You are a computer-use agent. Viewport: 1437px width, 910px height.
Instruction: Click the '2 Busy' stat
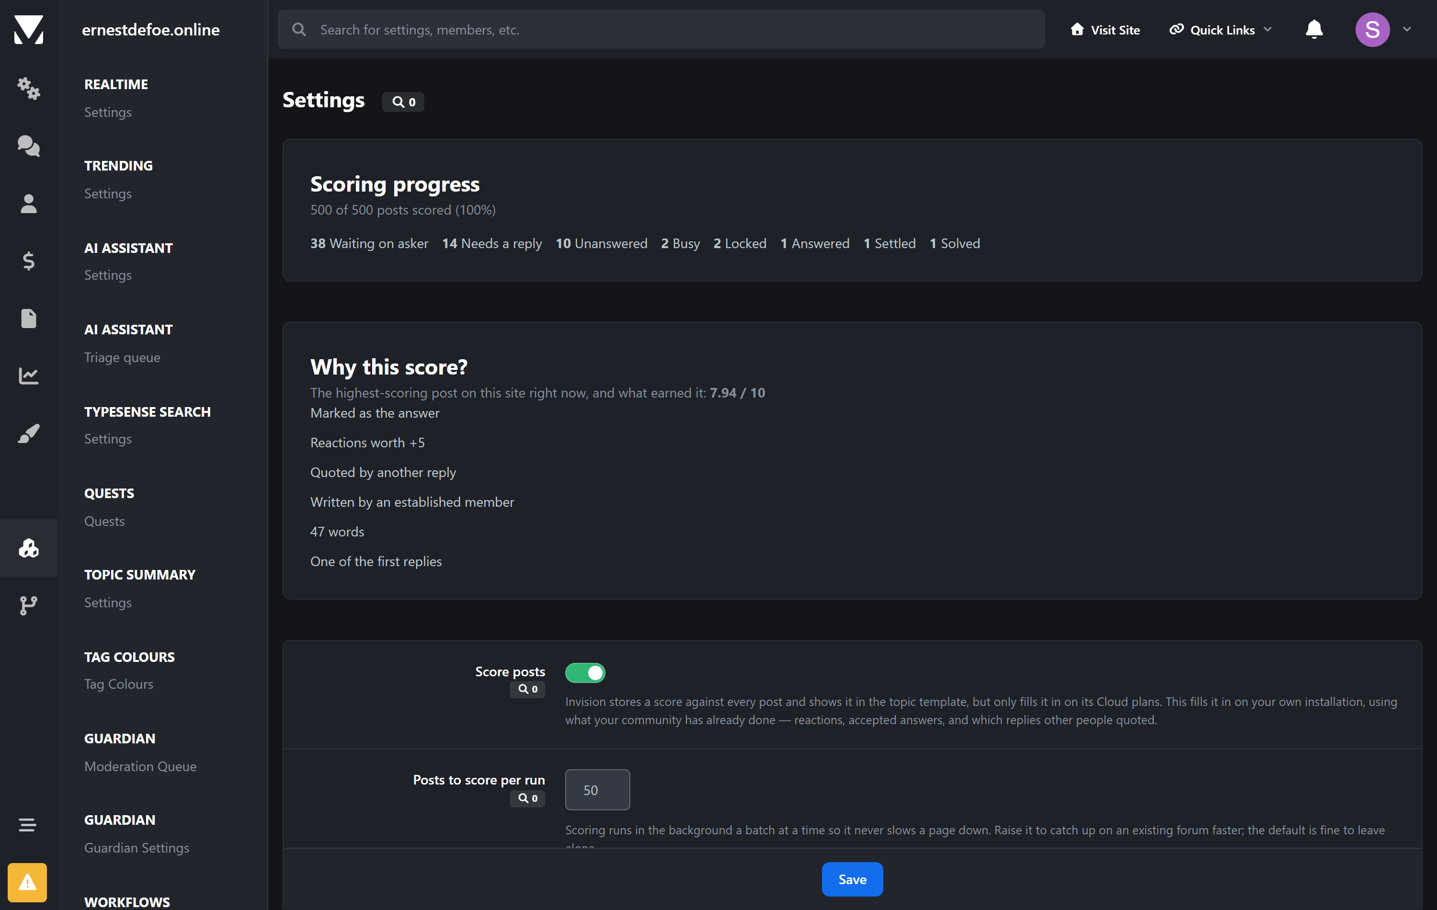click(680, 243)
